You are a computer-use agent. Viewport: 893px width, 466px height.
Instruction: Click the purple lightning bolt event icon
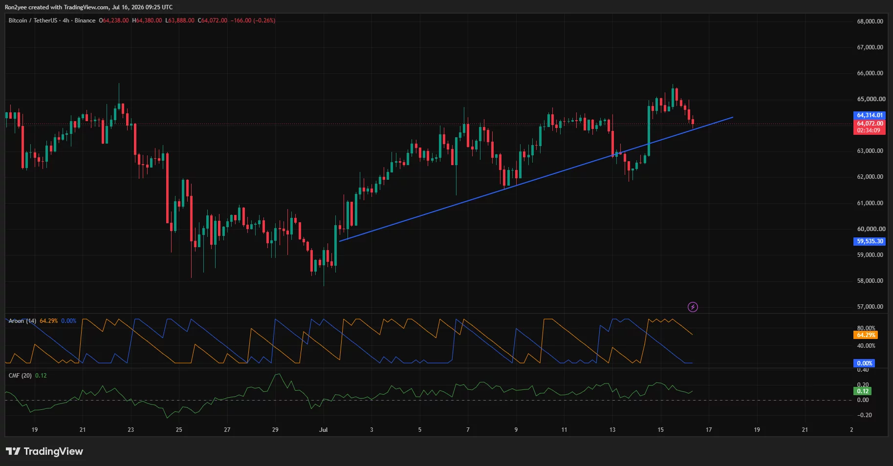coord(693,307)
